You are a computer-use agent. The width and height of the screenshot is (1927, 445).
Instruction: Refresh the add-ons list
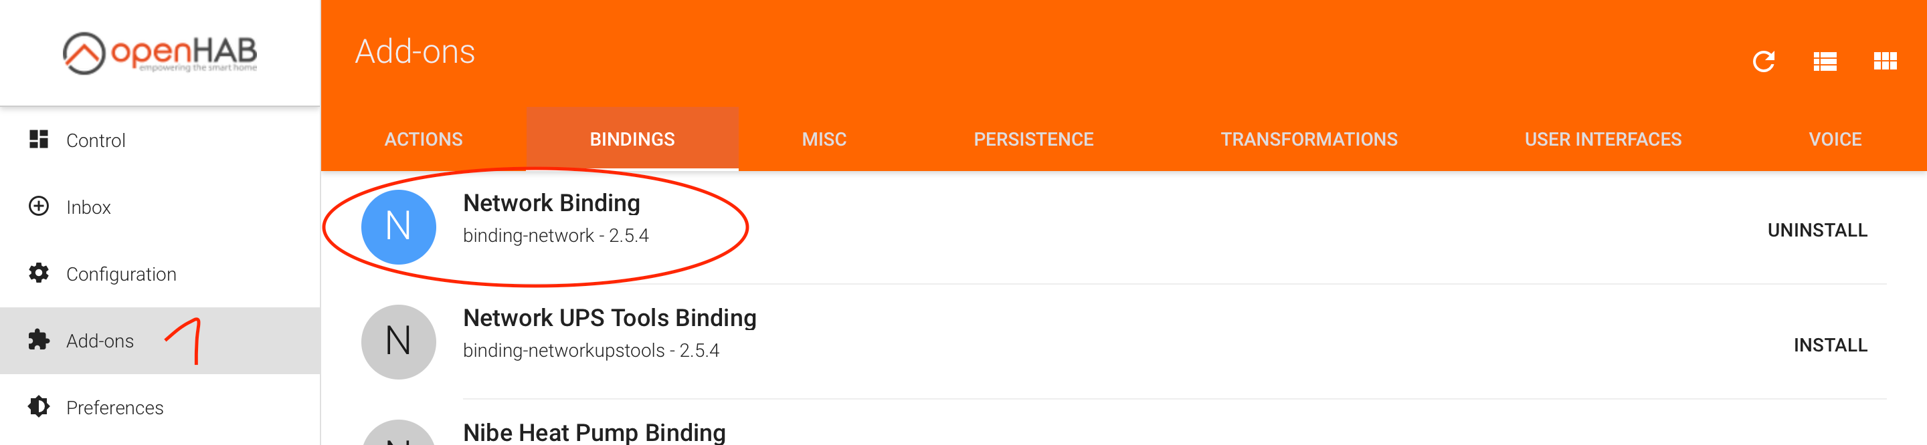pos(1763,61)
